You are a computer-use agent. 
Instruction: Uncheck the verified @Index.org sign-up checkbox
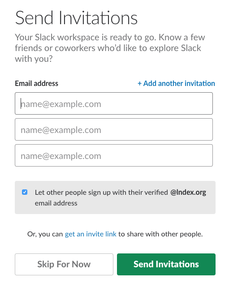pos(25,192)
